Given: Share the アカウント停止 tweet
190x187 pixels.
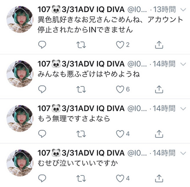Looking at the screenshot, I should click(x=159, y=45).
